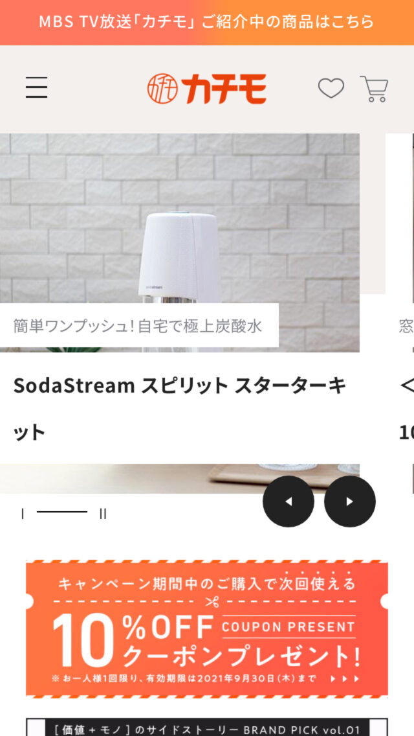The image size is (414, 736).
Task: Open the MBS TV放送 top announcement banner
Action: (x=207, y=23)
